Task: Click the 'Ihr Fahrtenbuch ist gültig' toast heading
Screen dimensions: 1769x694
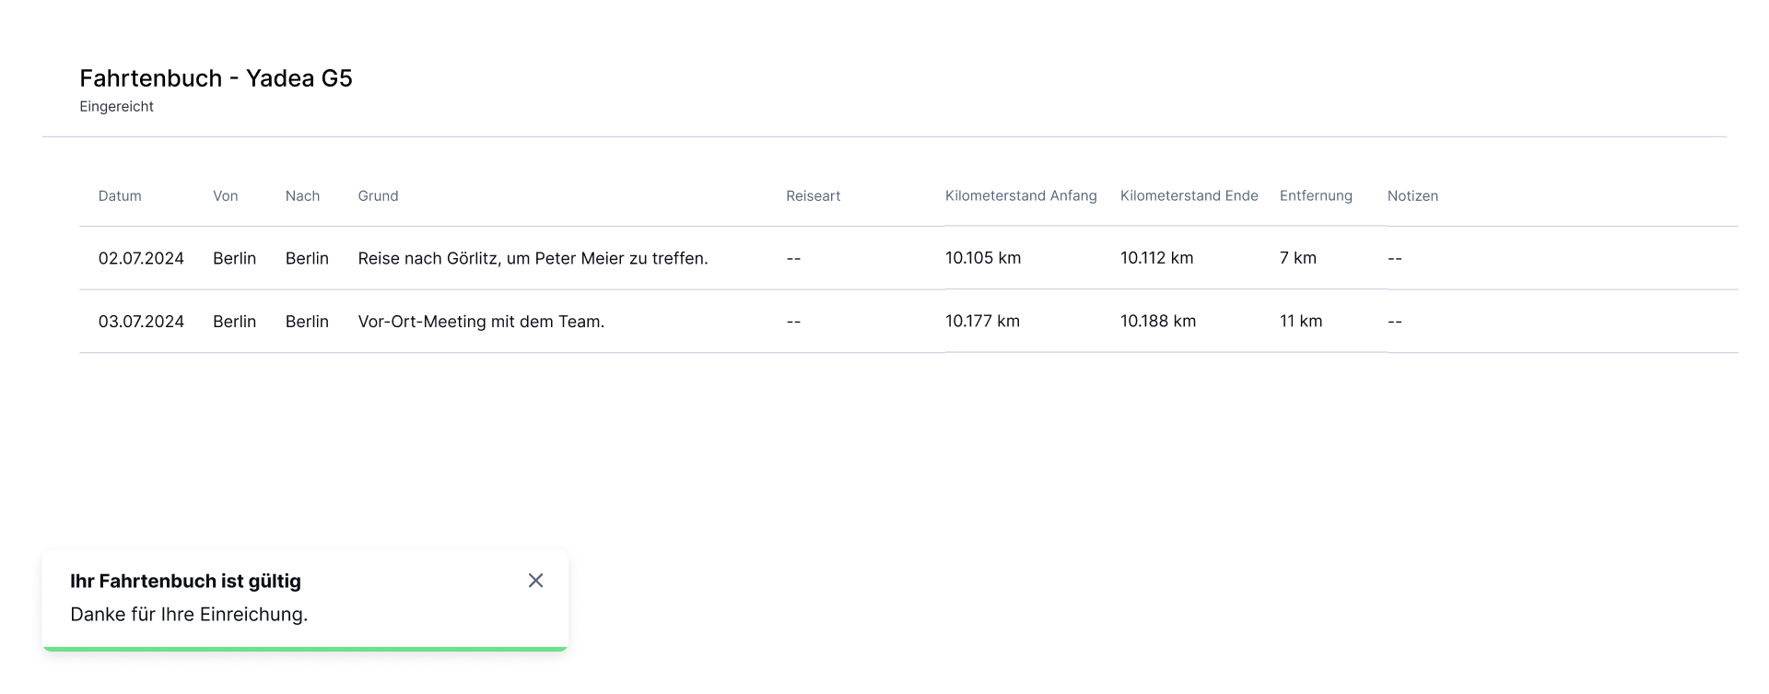Action: (x=185, y=582)
